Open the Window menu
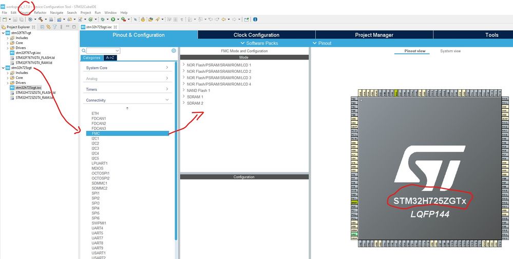Viewport: 513px width, 259px height. point(110,12)
